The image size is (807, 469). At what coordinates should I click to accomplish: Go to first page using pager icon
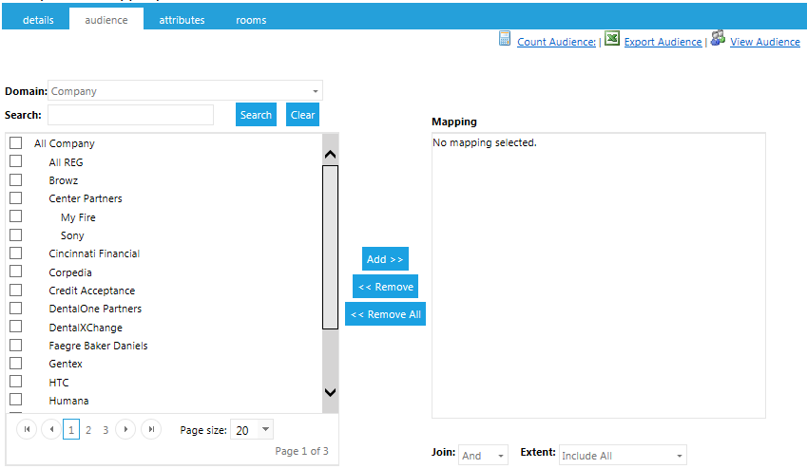point(27,430)
